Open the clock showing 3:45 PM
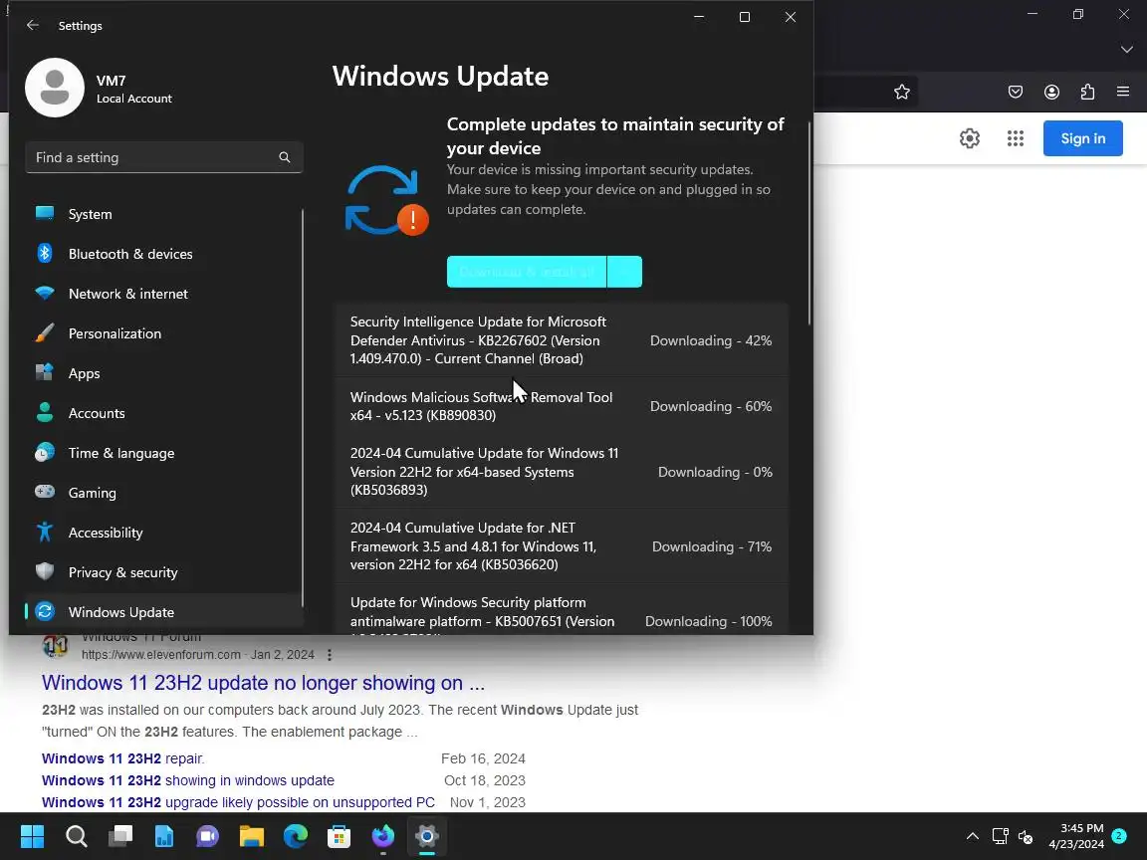The height and width of the screenshot is (860, 1147). pyautogui.click(x=1076, y=836)
